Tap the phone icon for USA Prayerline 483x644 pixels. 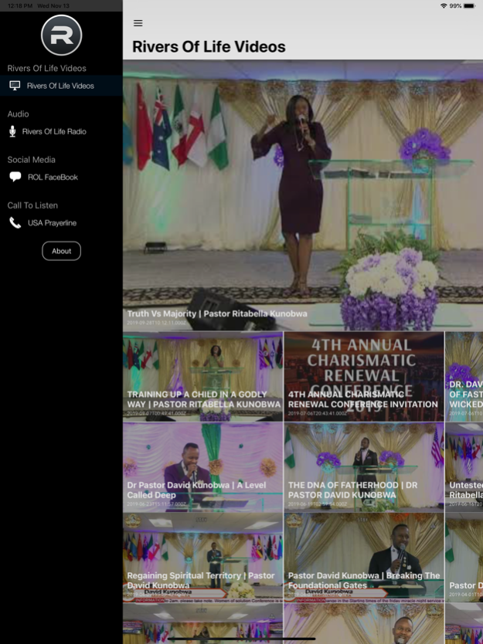click(15, 222)
